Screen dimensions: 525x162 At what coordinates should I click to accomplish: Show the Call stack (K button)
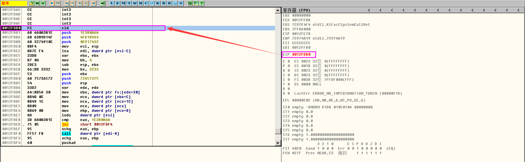[x=158, y=3]
